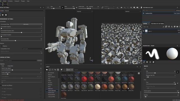The width and height of the screenshot is (180, 101).
Task: Open the stencil square icon in Properties
Action: (x=150, y=62)
